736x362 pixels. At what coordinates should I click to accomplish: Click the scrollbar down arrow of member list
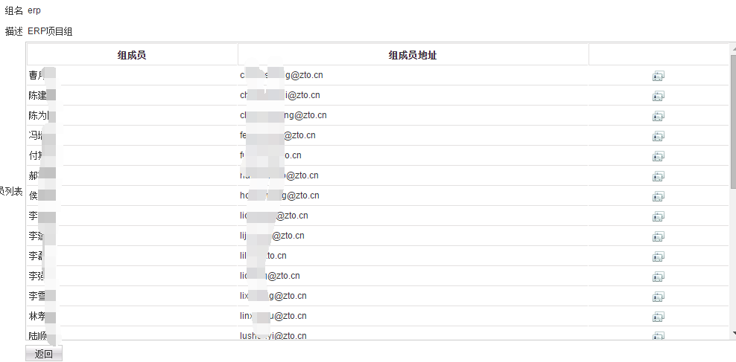[x=733, y=334]
